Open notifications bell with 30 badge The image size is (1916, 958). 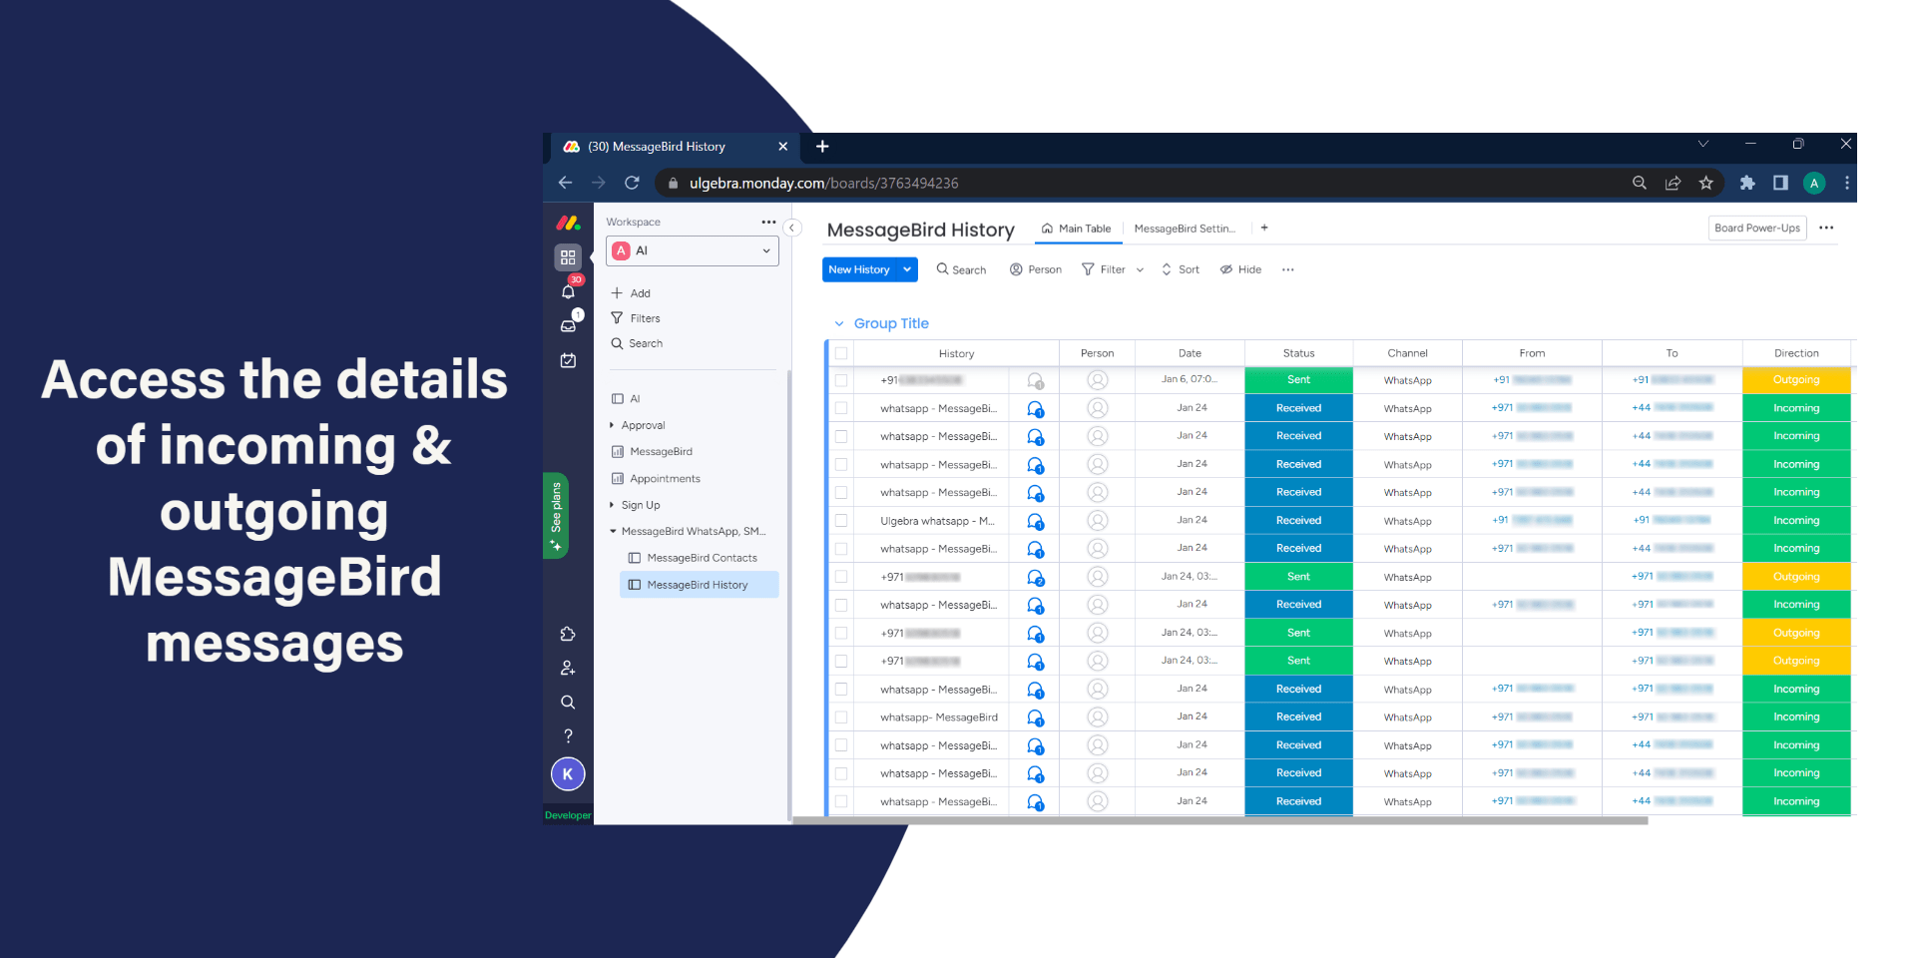568,291
